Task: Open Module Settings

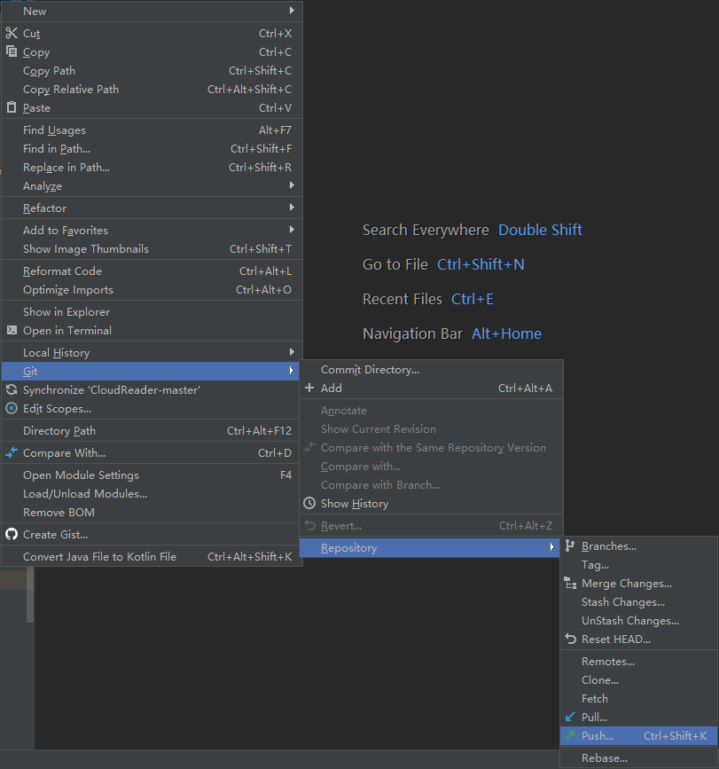Action: point(152,475)
